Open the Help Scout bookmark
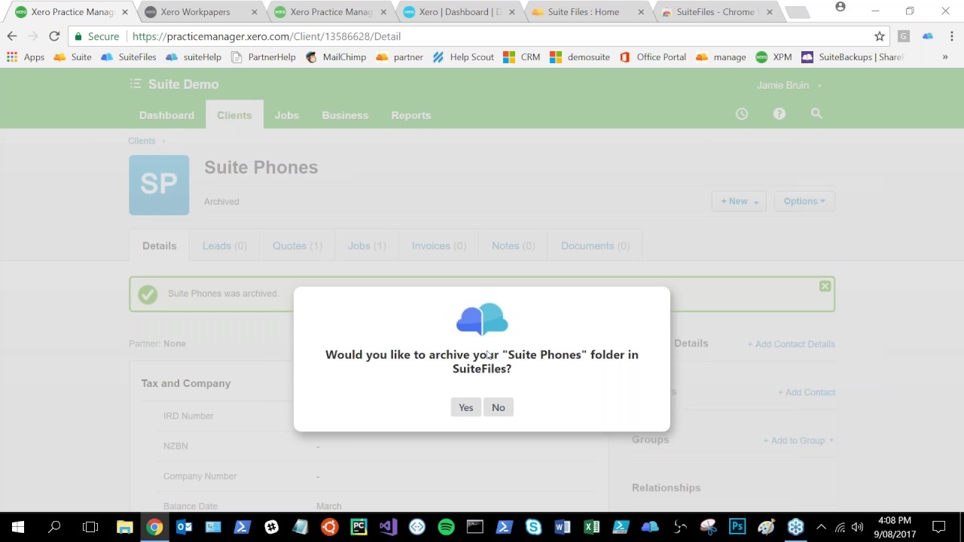The width and height of the screenshot is (964, 542). coord(463,57)
